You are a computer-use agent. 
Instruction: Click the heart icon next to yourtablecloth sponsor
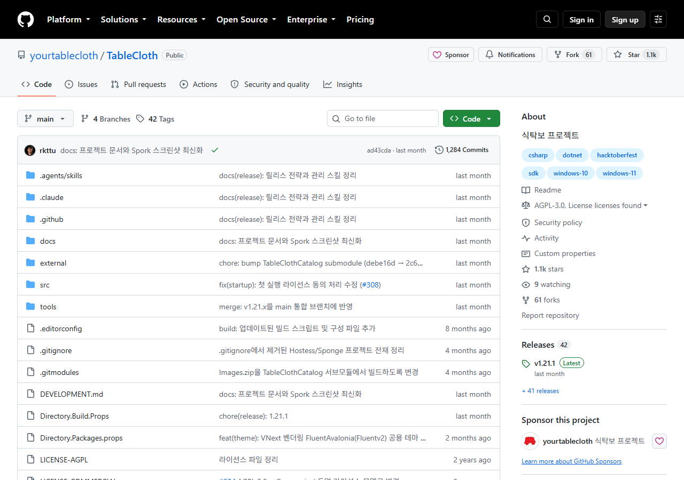click(659, 441)
